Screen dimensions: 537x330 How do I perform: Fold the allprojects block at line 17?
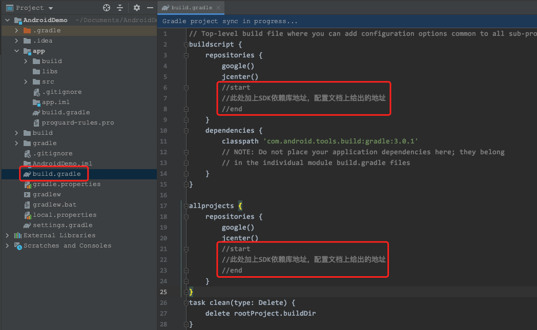tap(186, 206)
